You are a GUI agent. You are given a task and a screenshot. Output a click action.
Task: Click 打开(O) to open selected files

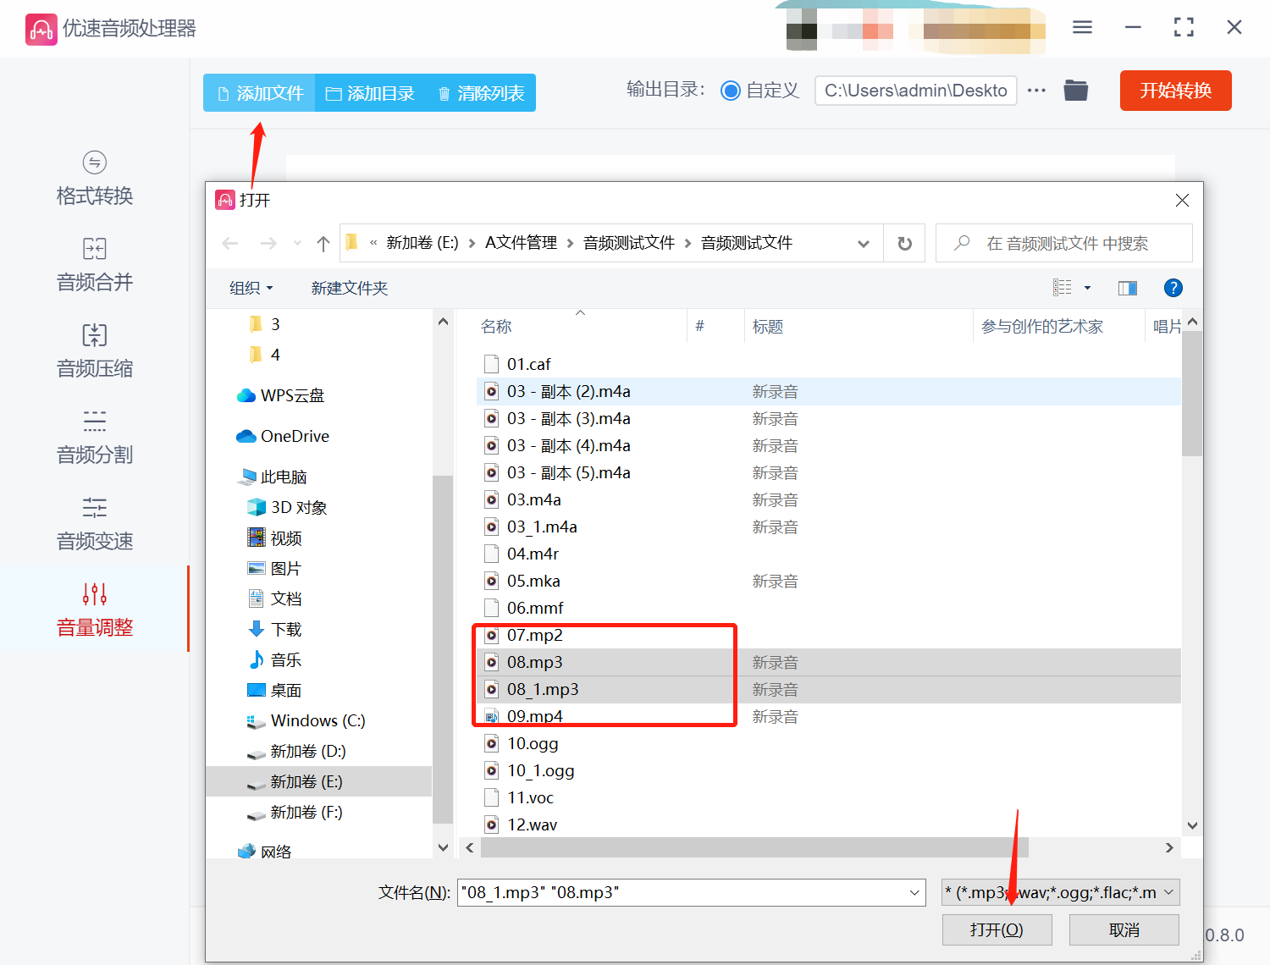coord(997,929)
